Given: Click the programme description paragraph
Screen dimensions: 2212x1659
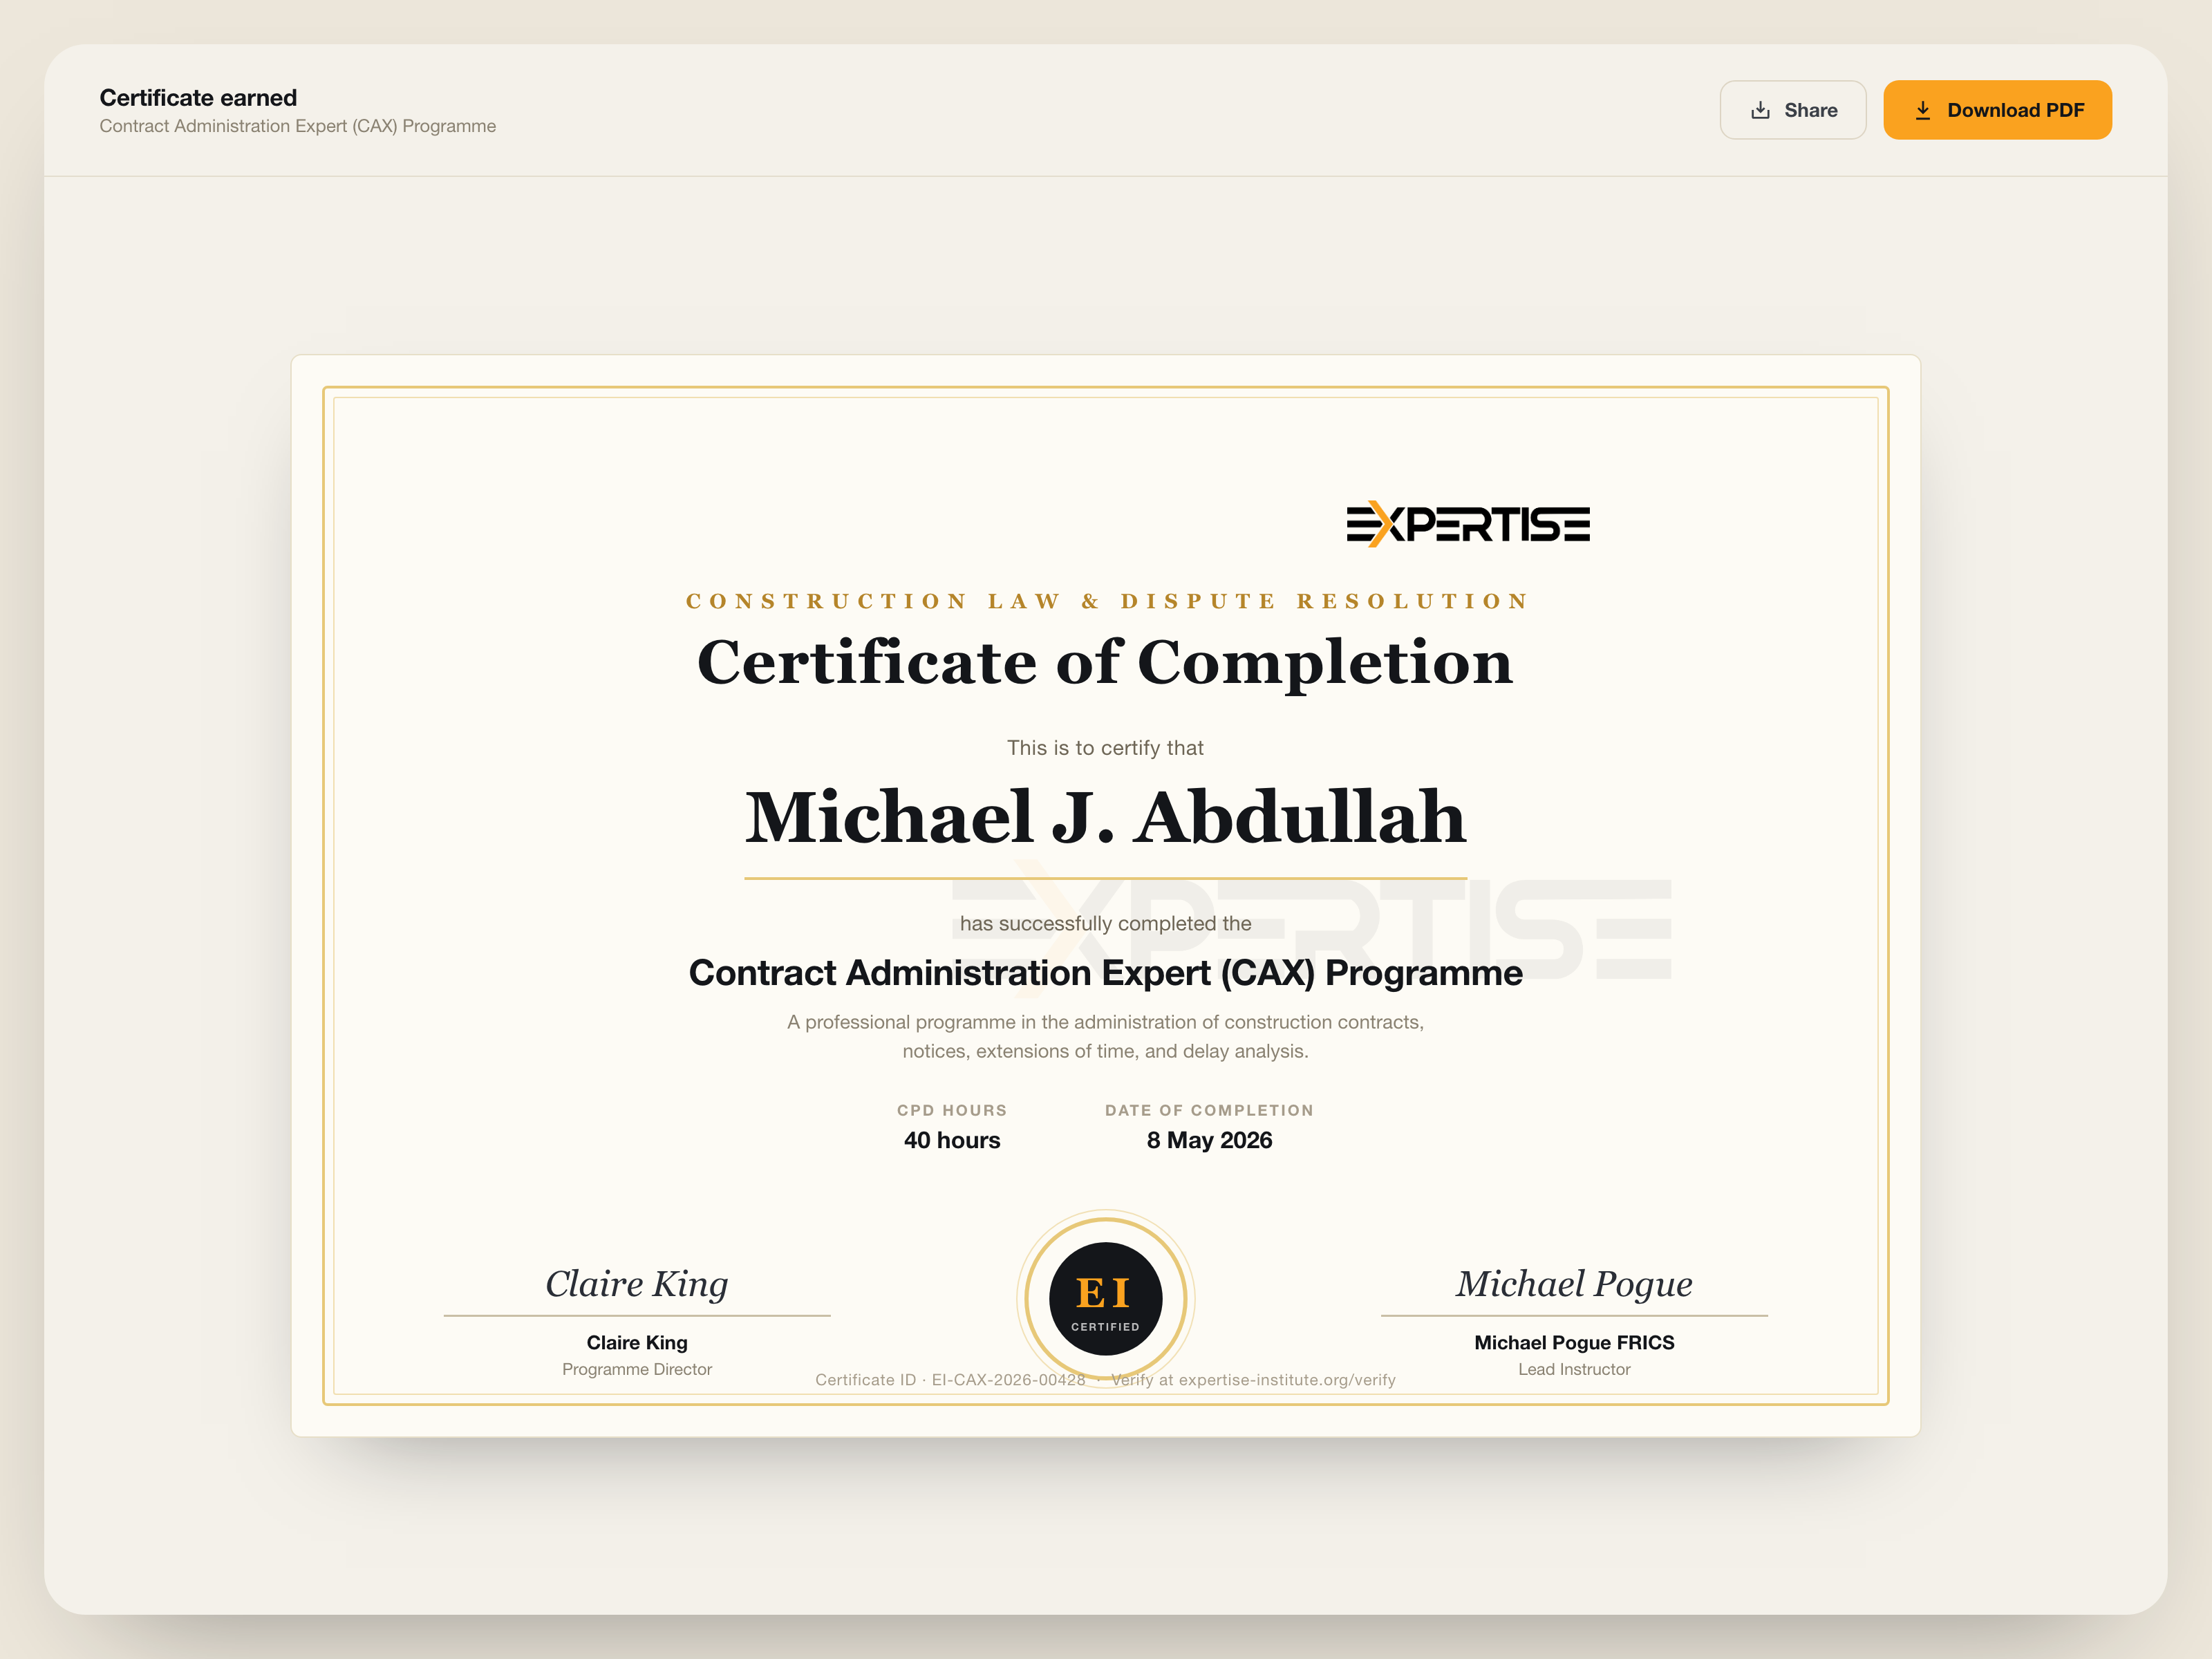Looking at the screenshot, I should point(1105,1036).
